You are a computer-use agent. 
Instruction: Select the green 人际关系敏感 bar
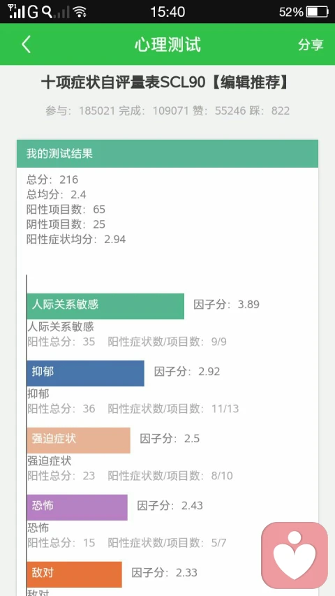pyautogui.click(x=105, y=306)
